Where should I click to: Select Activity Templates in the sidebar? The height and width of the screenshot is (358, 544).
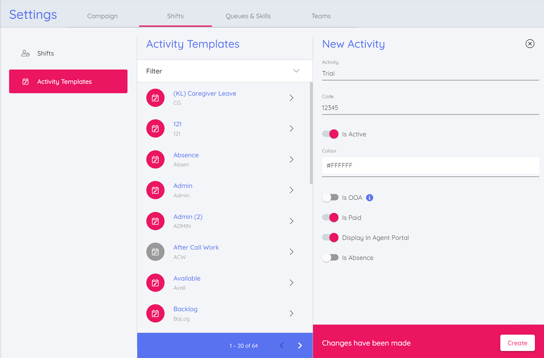tap(68, 82)
